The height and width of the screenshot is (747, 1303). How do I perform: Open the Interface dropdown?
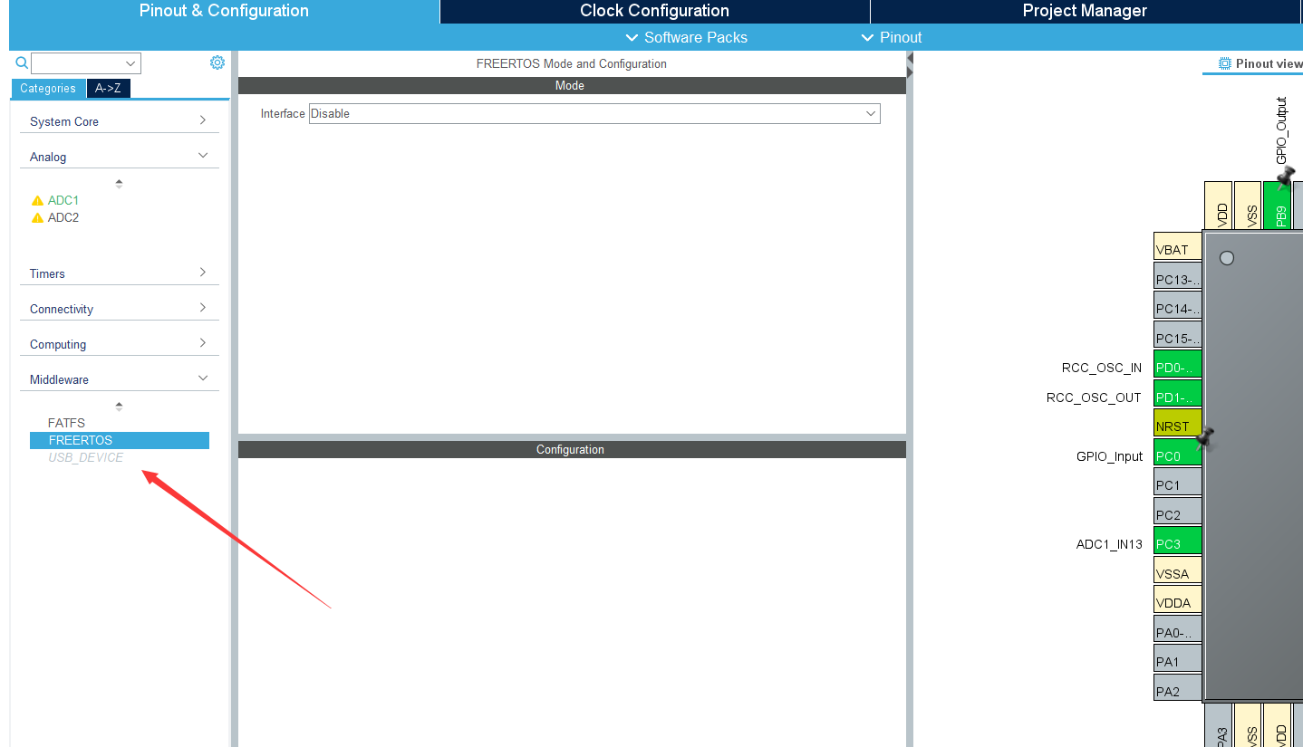(x=594, y=113)
